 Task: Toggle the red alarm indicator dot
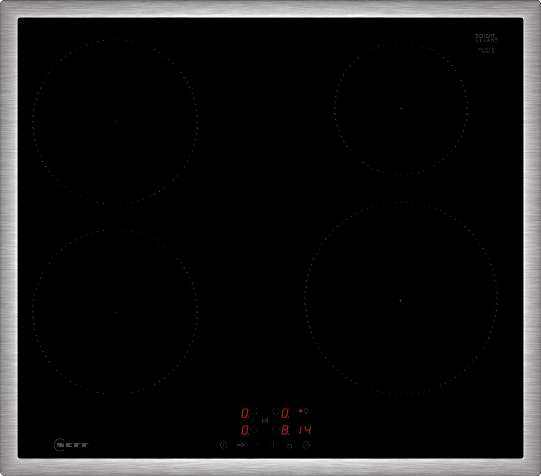pyautogui.click(x=301, y=411)
